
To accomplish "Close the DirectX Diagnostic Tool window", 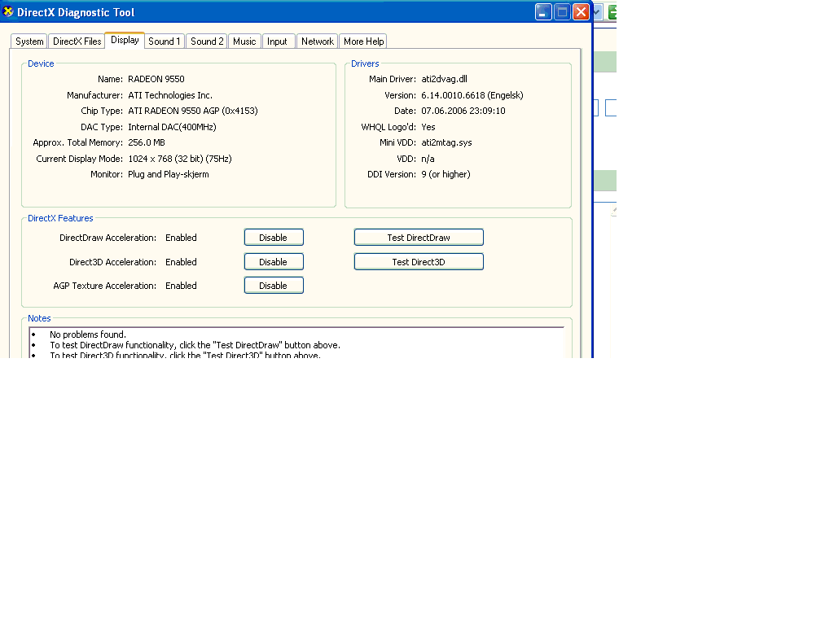I will [x=581, y=11].
